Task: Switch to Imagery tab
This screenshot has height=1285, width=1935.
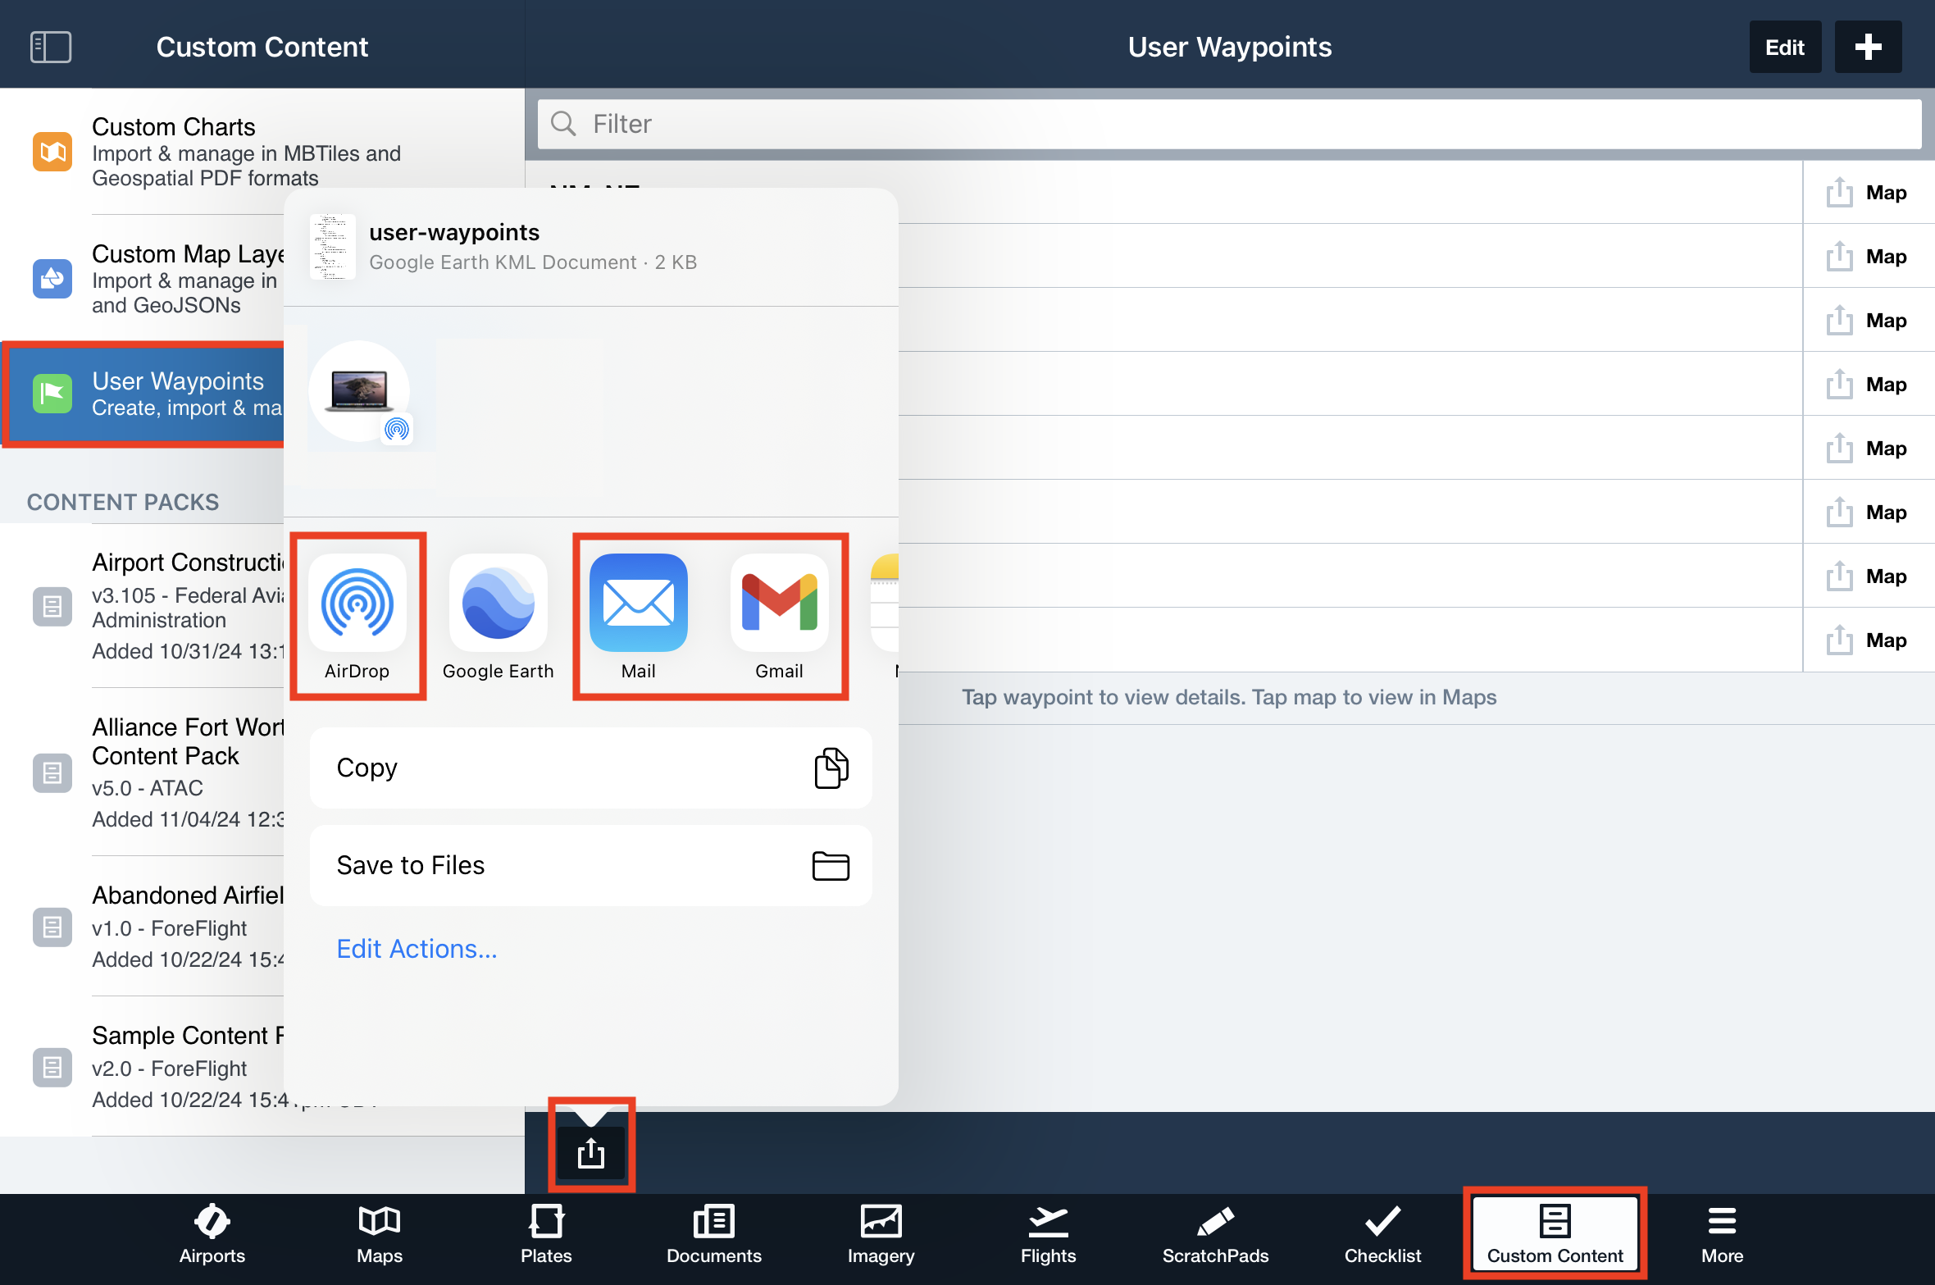Action: pos(881,1236)
